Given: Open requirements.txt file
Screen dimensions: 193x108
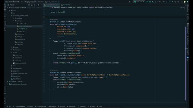Looking at the screenshot, I should click(x=19, y=63).
